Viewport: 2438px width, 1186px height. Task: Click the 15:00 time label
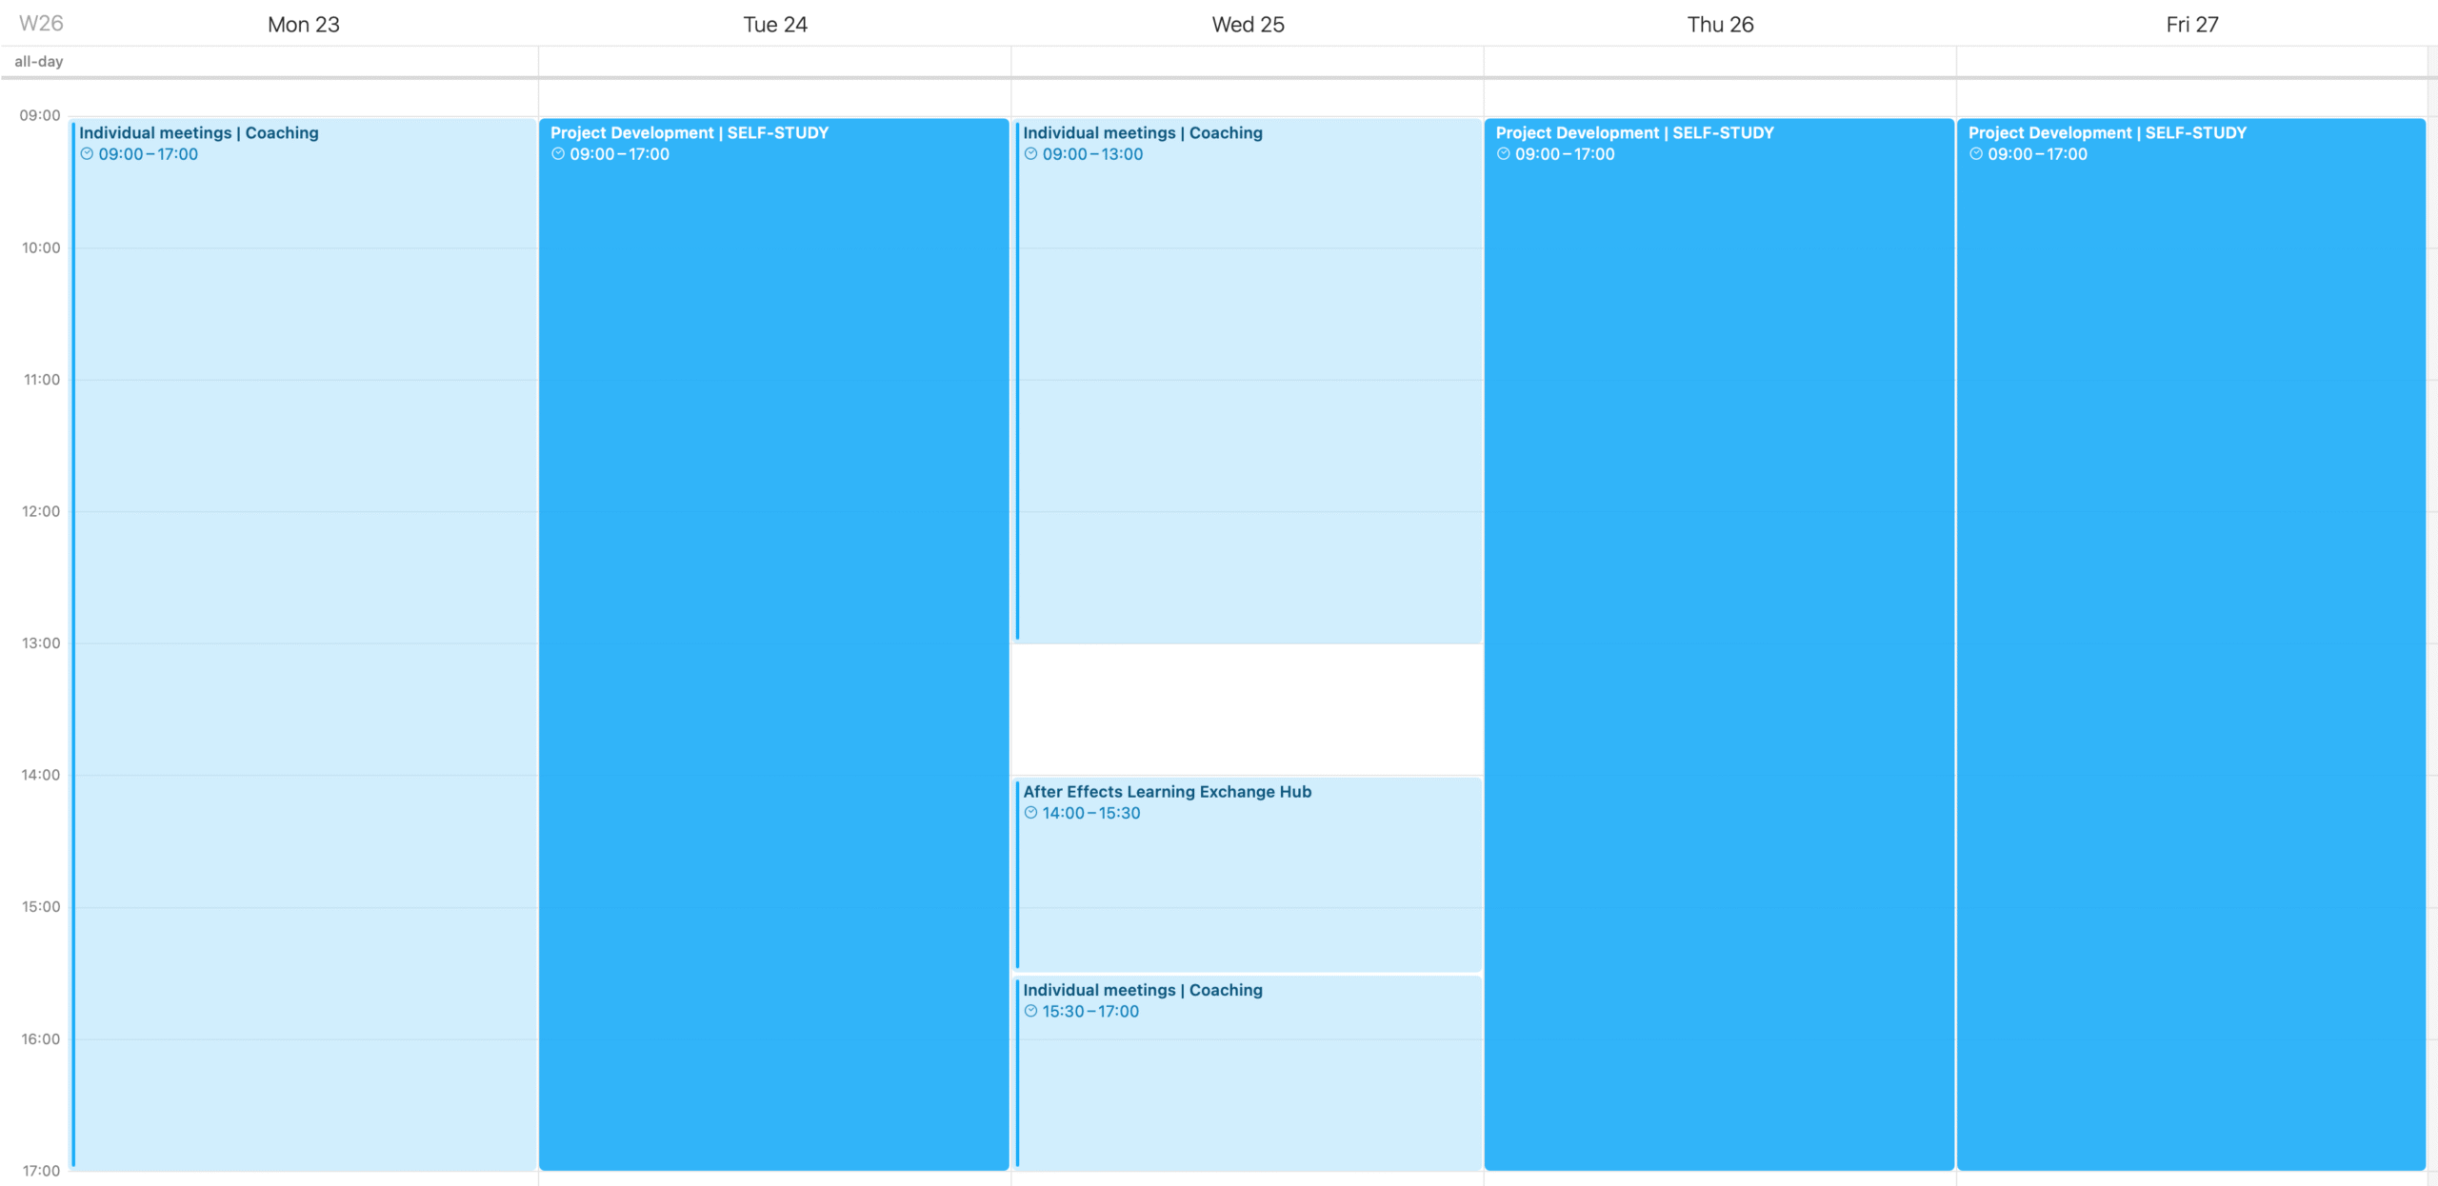pos(41,907)
